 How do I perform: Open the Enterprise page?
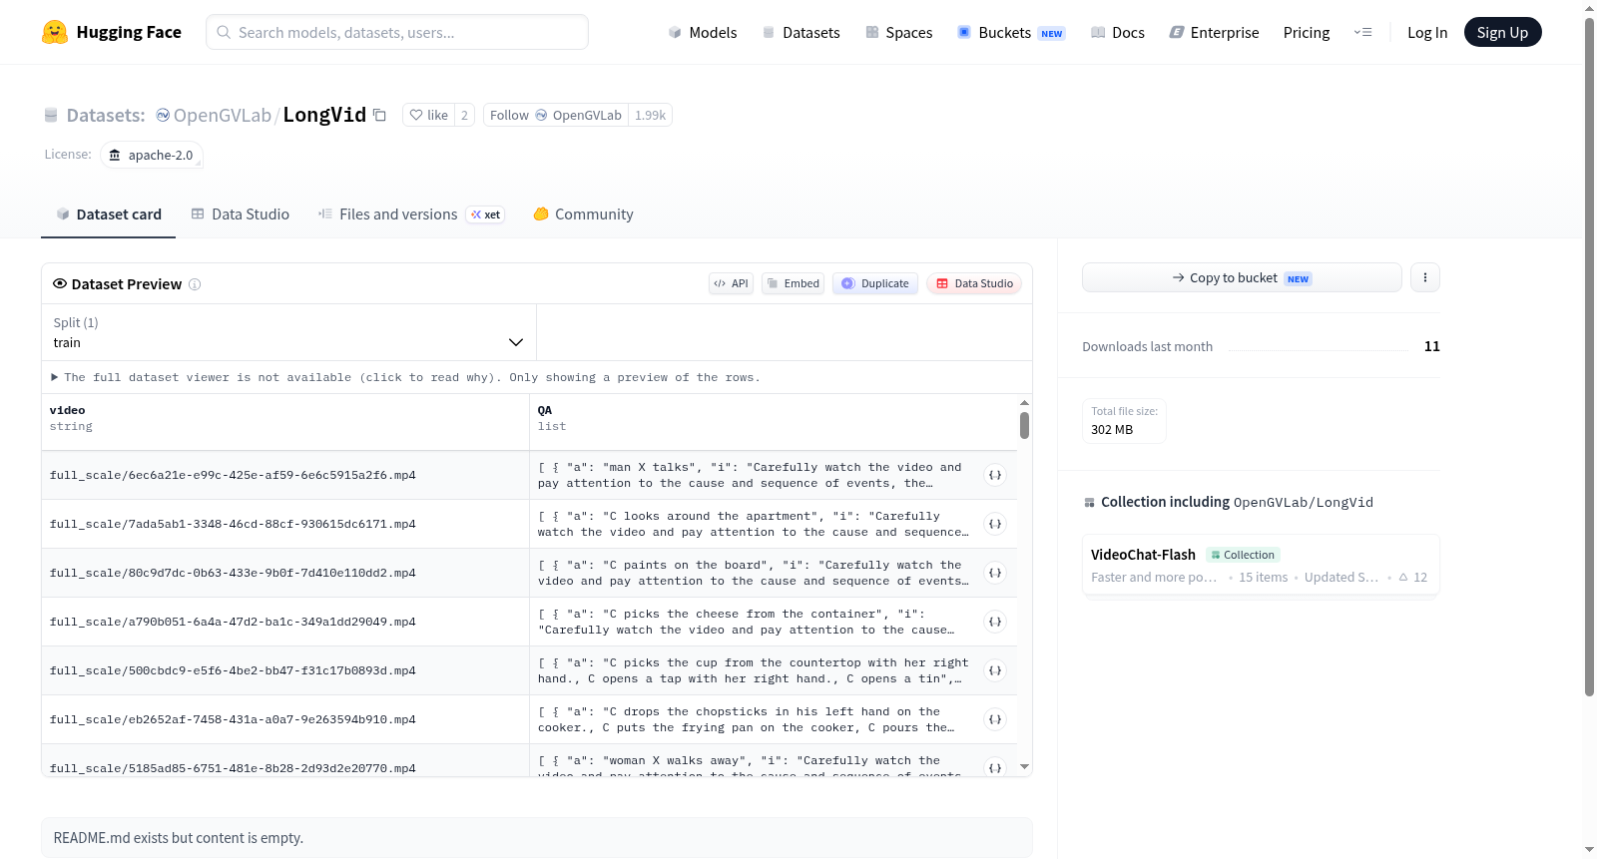coord(1214,32)
